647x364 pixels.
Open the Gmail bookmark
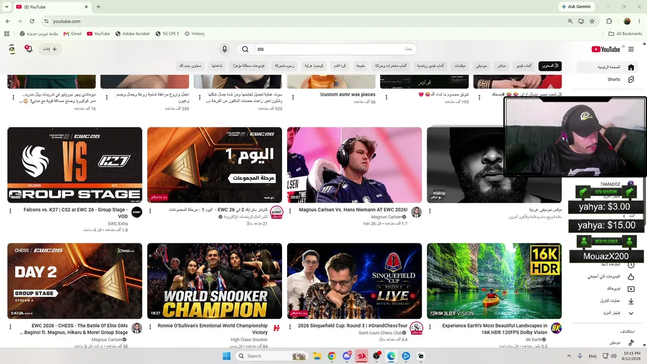pyautogui.click(x=72, y=34)
